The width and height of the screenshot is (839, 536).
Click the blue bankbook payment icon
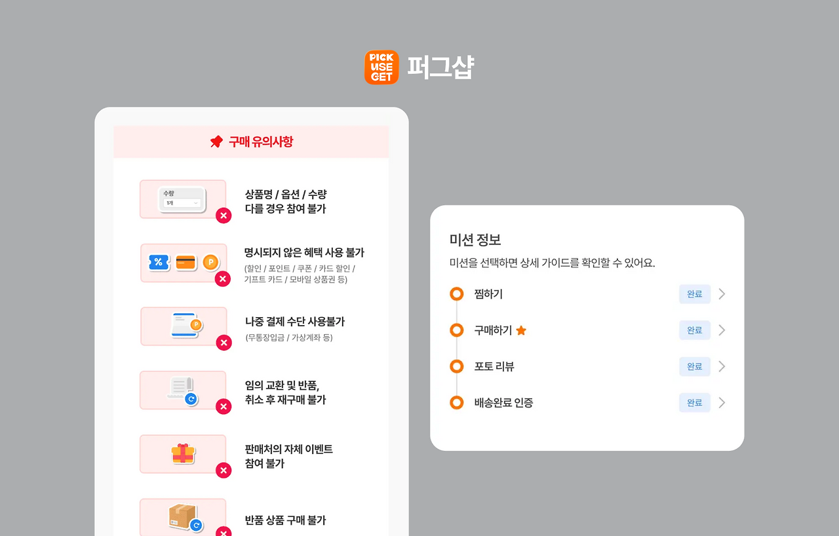[186, 326]
